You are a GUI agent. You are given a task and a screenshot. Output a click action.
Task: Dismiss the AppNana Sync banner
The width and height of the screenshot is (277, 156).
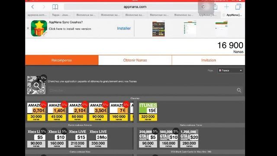click(x=28, y=28)
